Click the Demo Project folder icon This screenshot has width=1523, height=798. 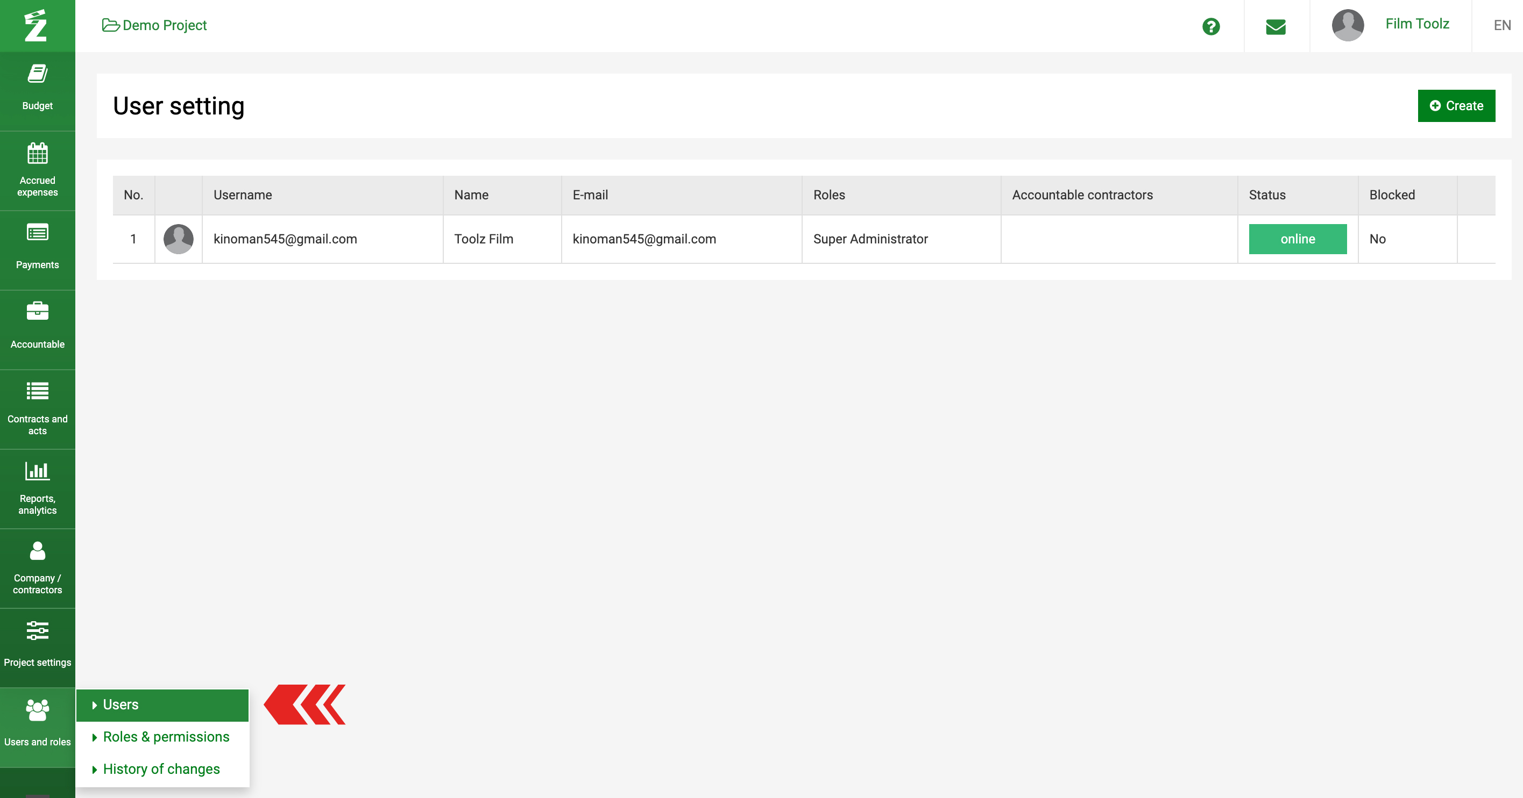(111, 25)
